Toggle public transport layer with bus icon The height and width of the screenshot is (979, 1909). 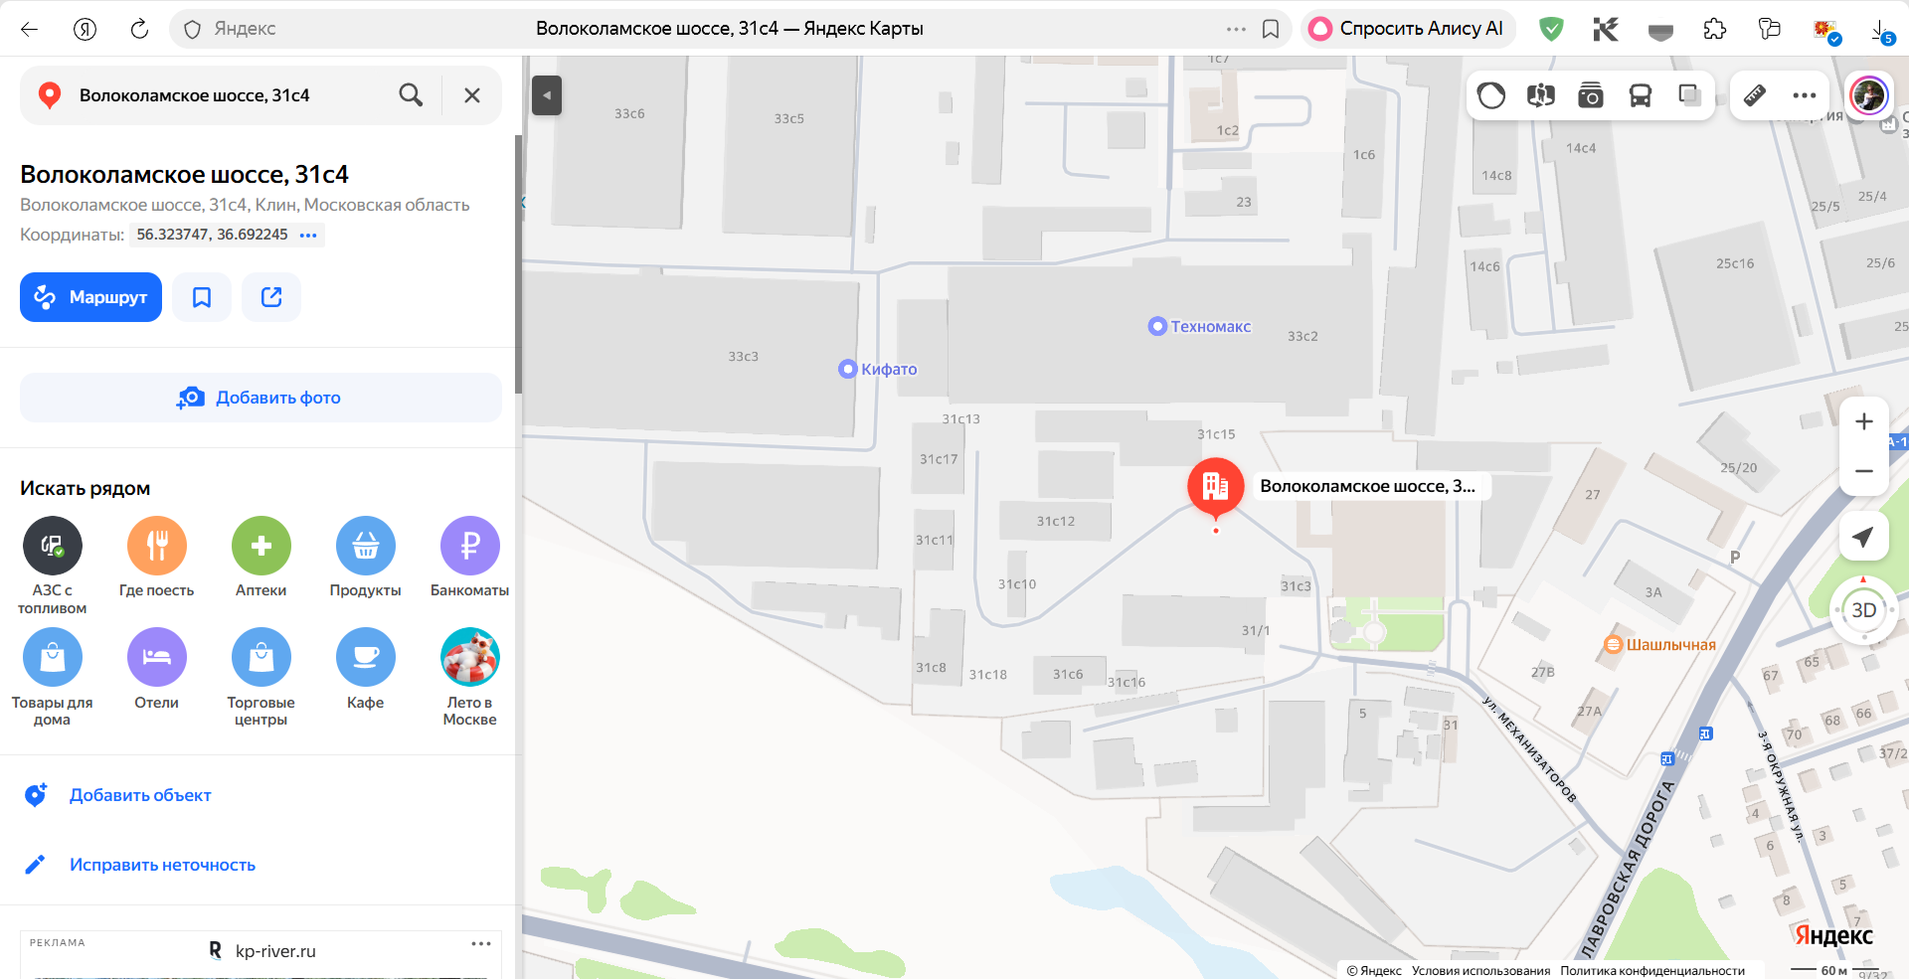click(x=1641, y=95)
